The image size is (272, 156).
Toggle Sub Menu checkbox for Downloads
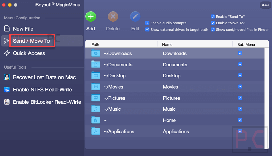[240, 53]
